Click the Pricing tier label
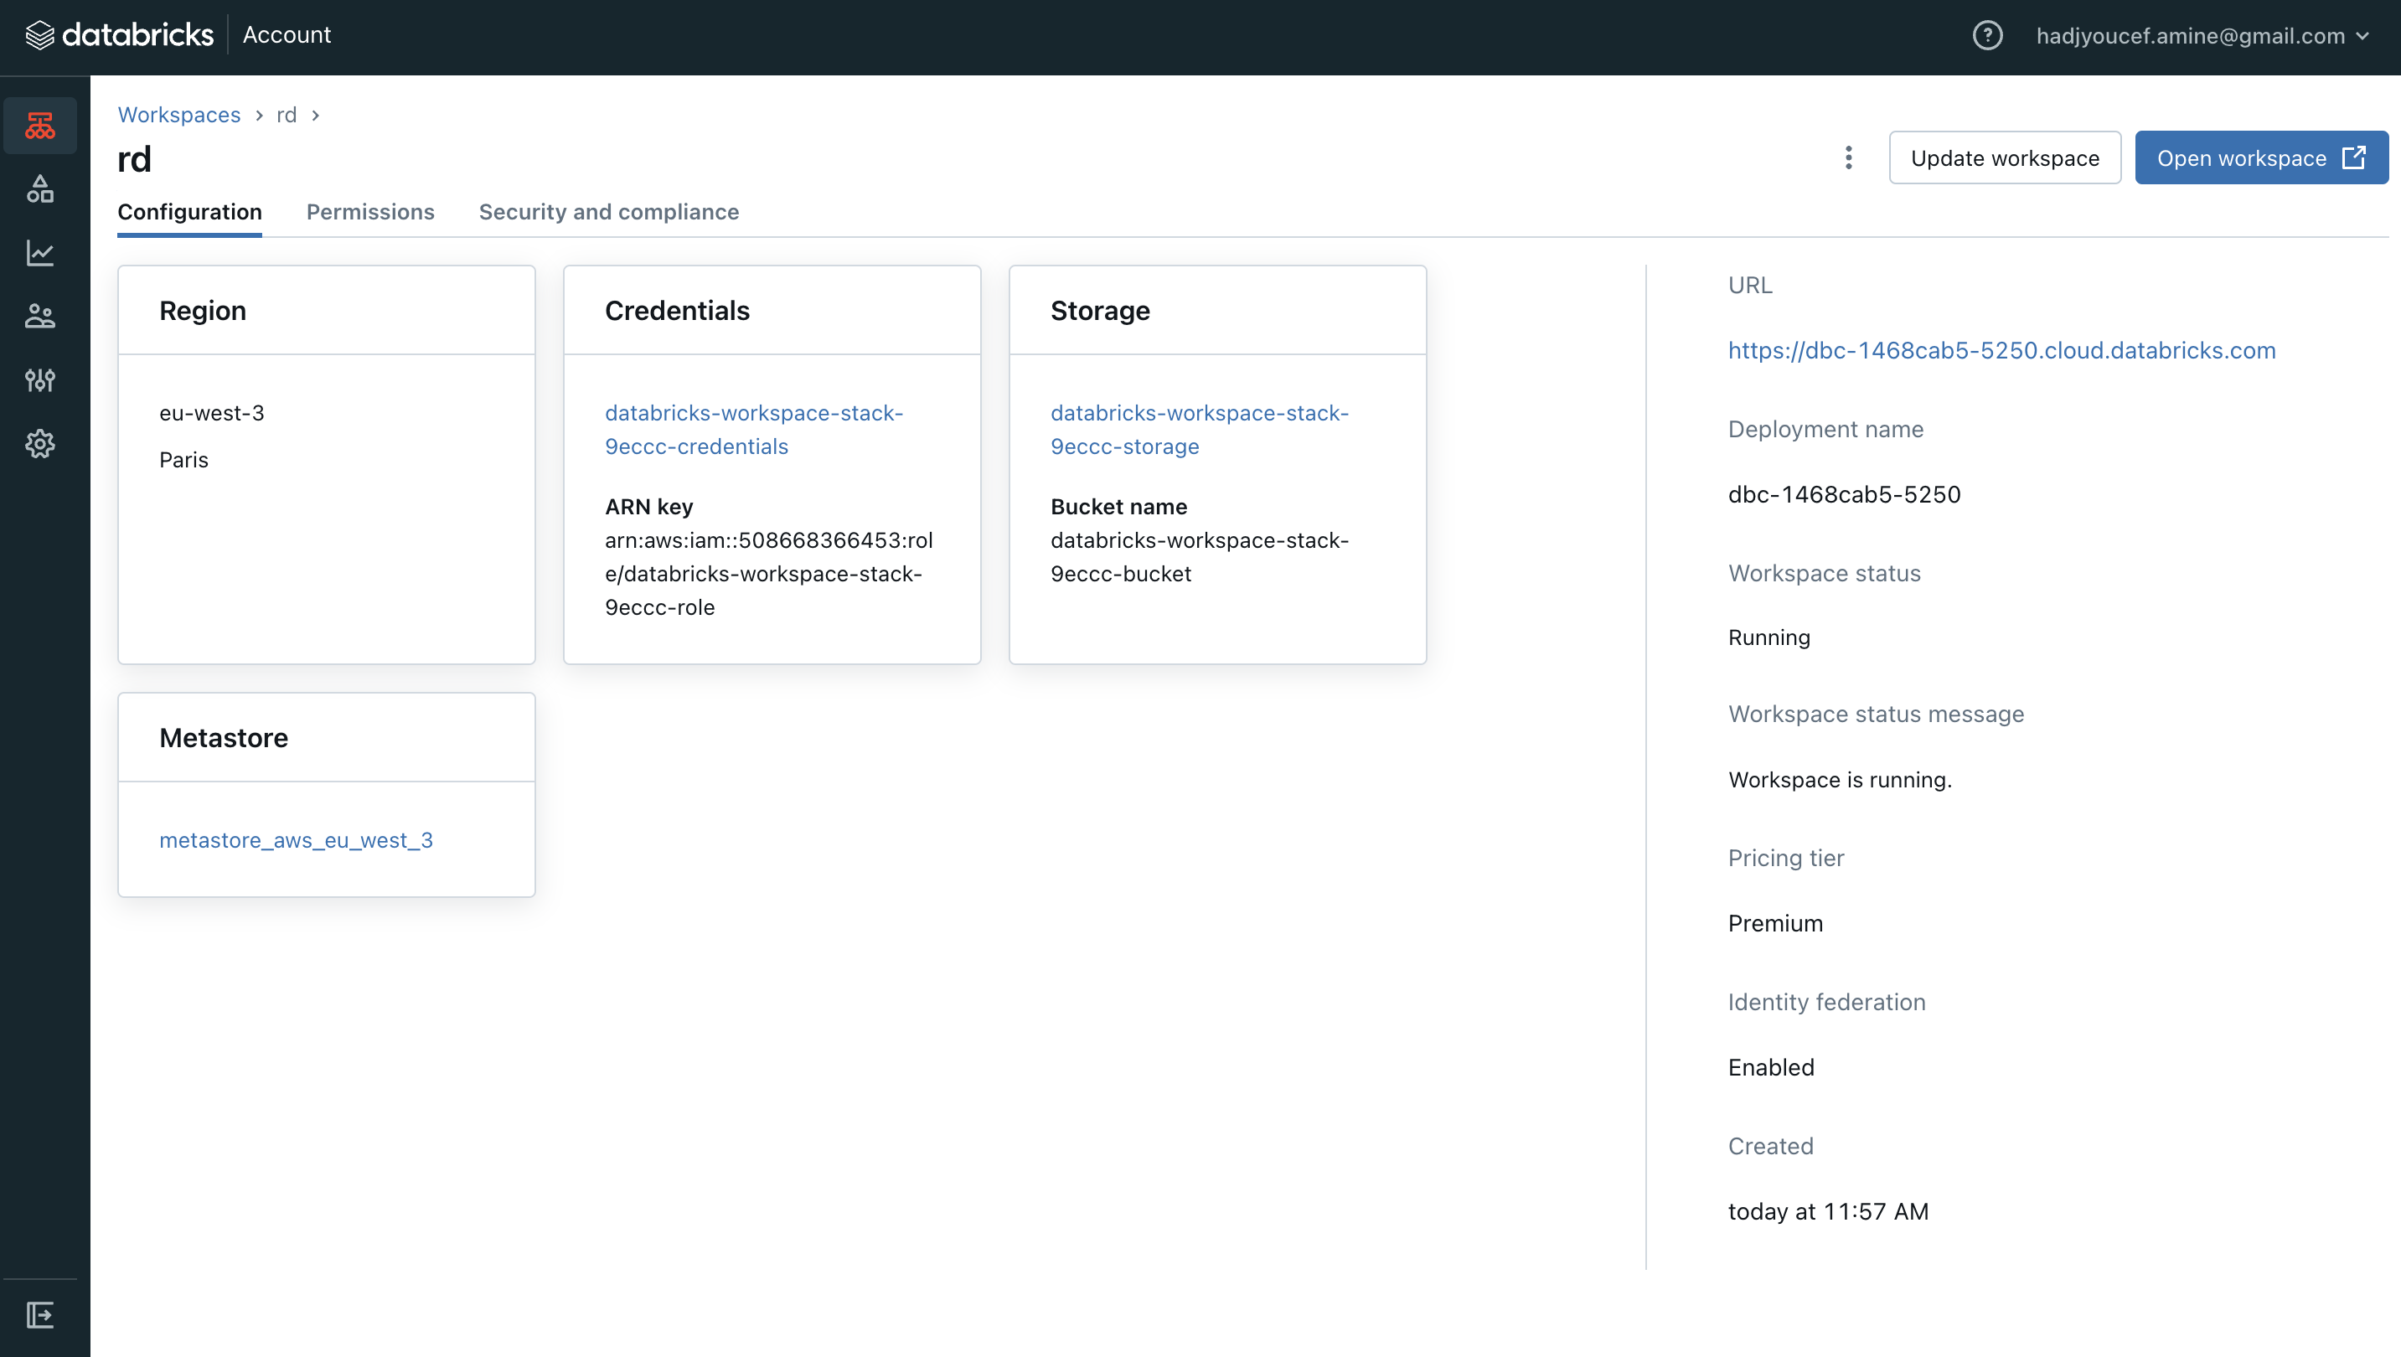The image size is (2401, 1357). pyautogui.click(x=1786, y=858)
